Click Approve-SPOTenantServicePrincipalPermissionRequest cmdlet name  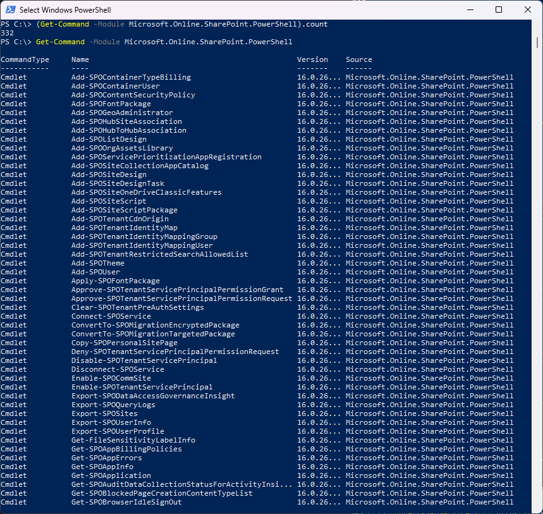(182, 298)
